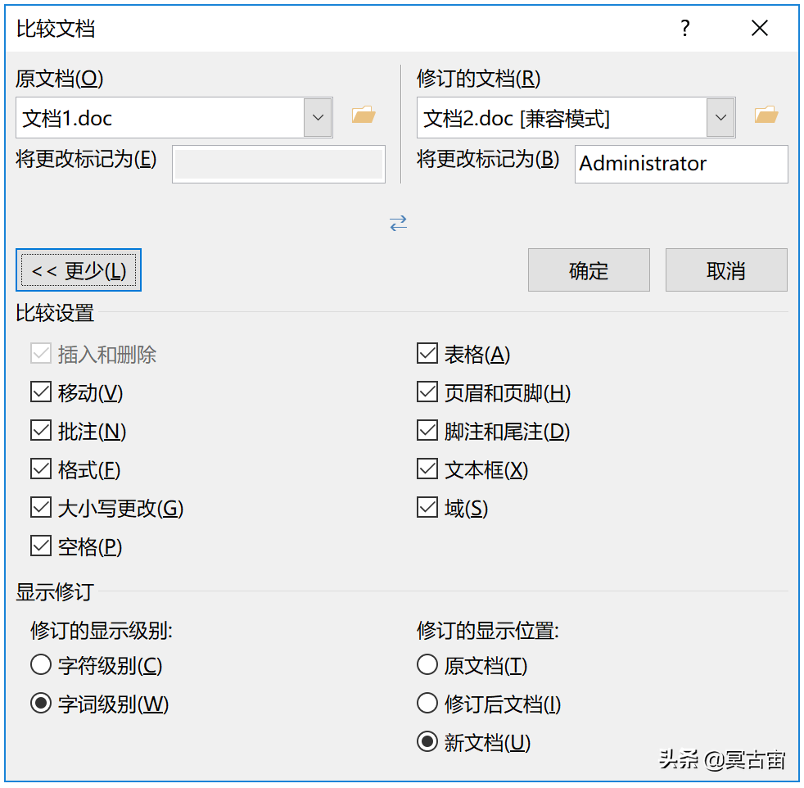The width and height of the screenshot is (804, 788).
Task: Collapse options with the 更少(L) button
Action: tap(79, 269)
